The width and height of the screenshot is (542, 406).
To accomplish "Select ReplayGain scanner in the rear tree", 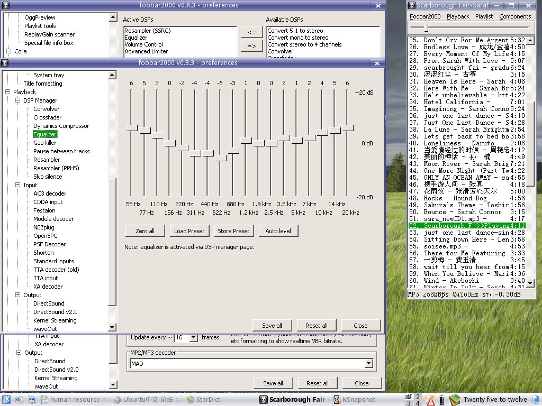I will tap(49, 34).
